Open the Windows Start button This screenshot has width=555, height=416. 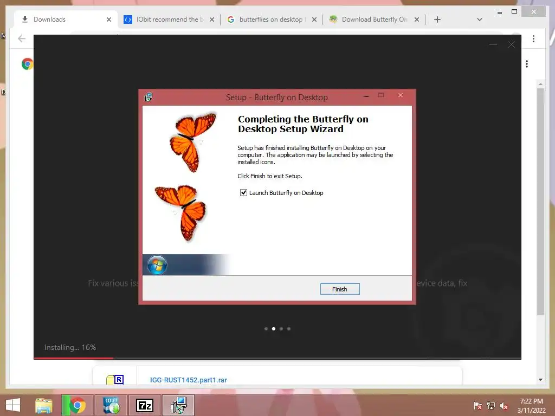[x=13, y=405]
